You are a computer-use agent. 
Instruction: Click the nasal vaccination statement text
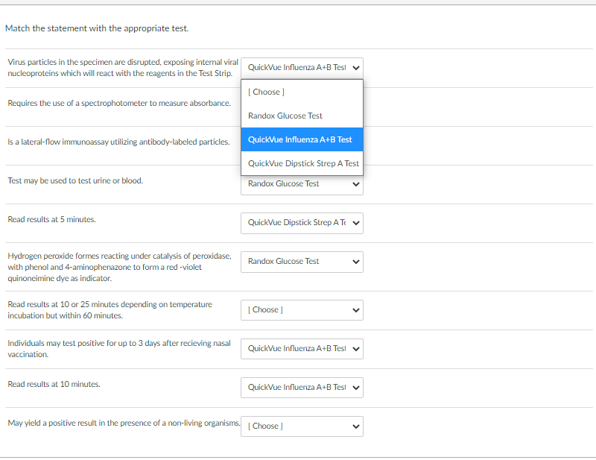pos(119,348)
